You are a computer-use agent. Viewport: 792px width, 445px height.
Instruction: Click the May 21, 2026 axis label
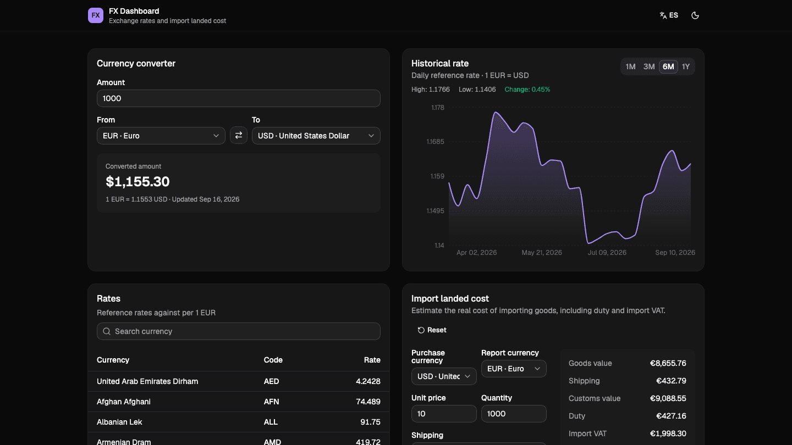coord(542,253)
